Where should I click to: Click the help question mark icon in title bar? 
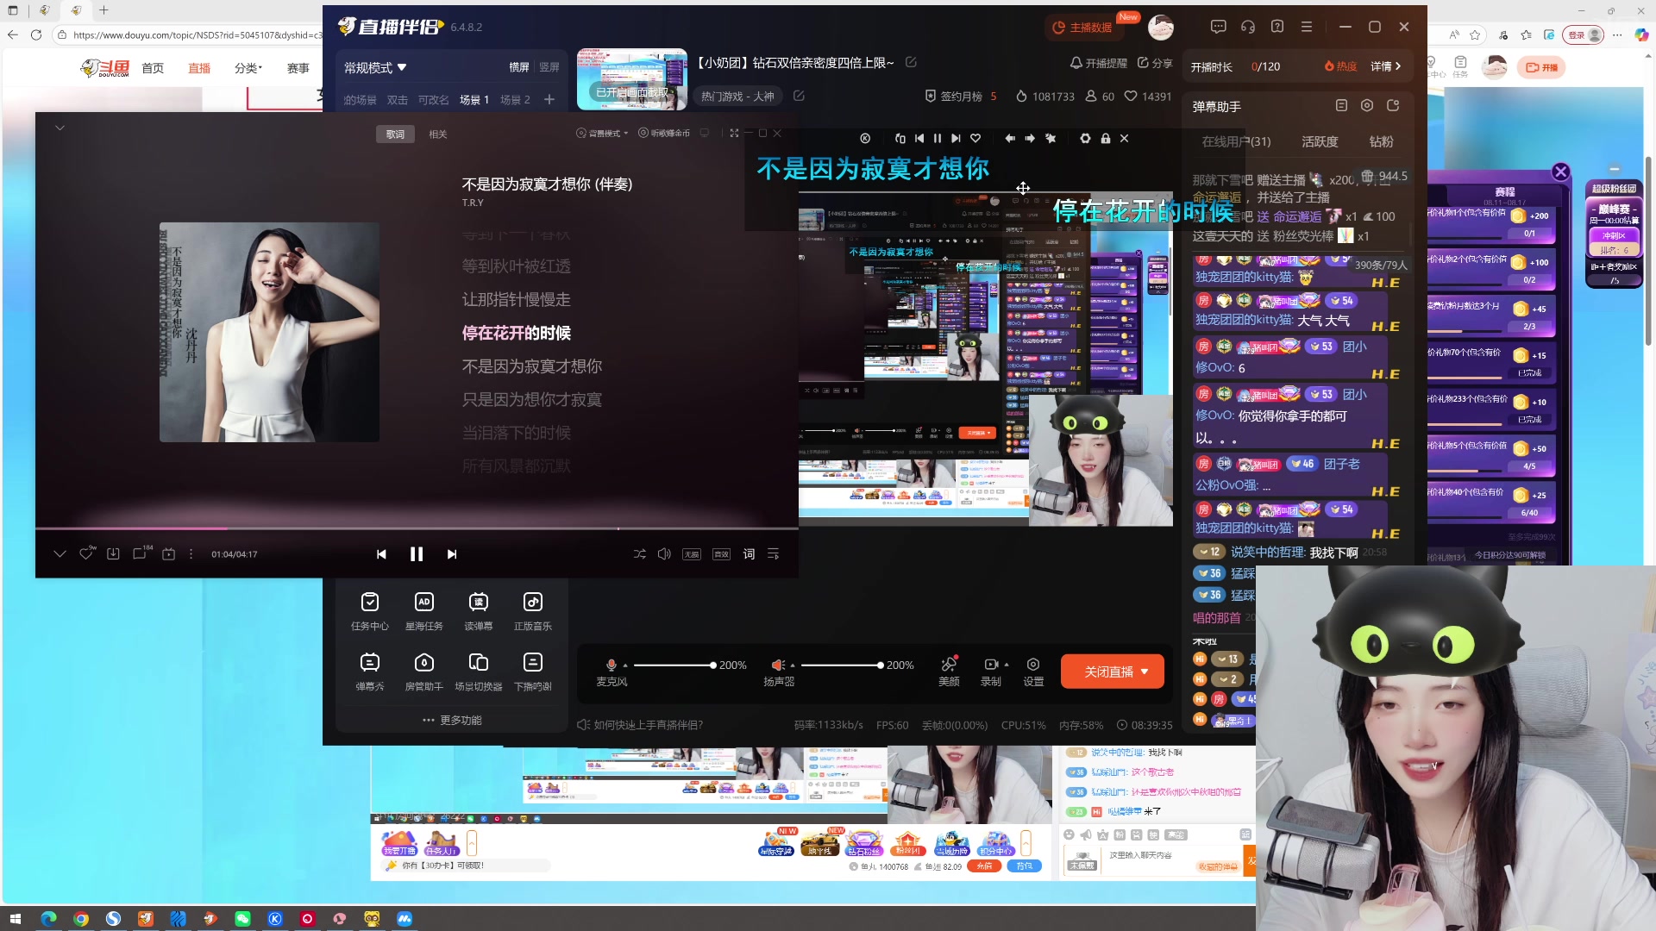coord(1277,27)
